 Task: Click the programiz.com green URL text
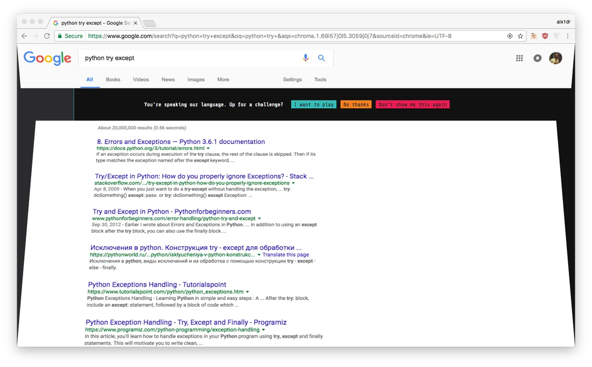point(172,330)
